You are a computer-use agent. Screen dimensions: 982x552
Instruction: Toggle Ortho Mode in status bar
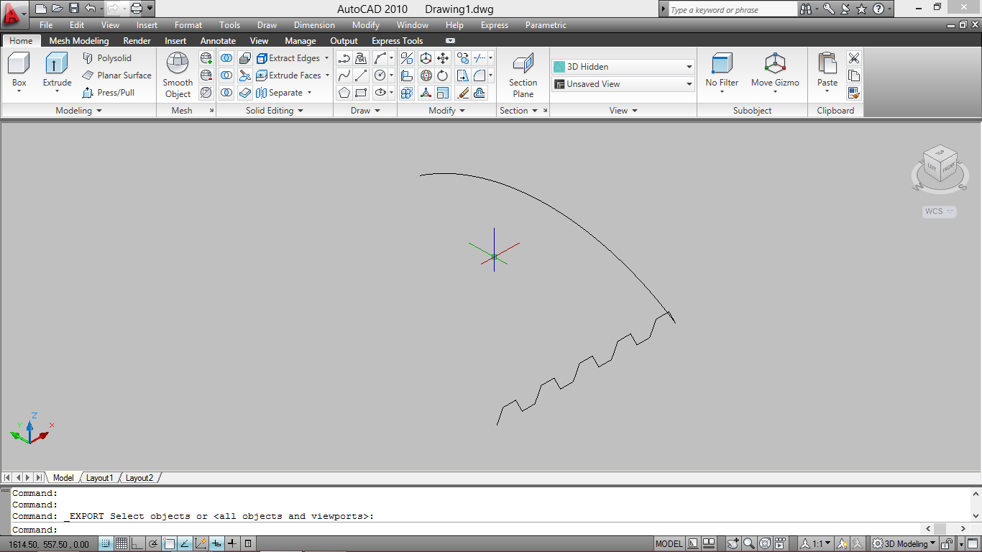[137, 544]
